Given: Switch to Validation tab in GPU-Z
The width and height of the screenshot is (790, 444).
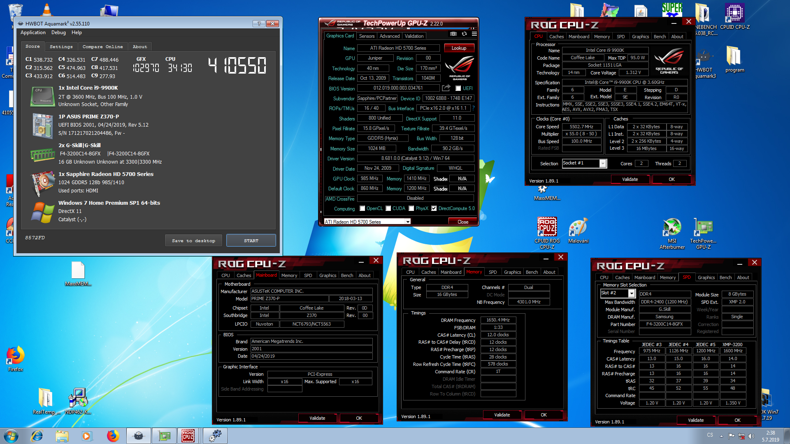Looking at the screenshot, I should pyautogui.click(x=414, y=36).
